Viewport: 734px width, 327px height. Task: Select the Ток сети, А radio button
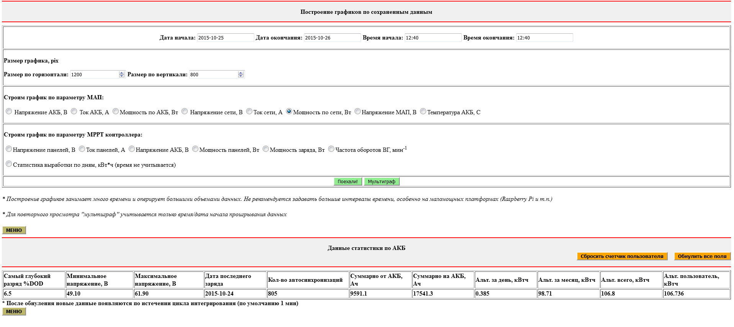[249, 112]
